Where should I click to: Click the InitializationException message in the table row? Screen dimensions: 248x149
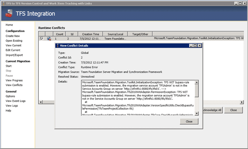pyautogui.click(x=199, y=38)
